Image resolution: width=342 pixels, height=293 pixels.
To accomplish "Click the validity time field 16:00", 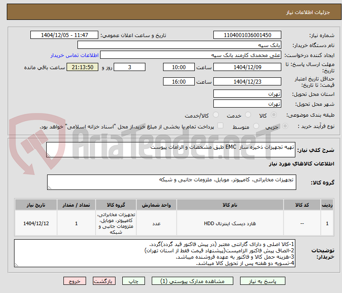I will coord(179,81).
